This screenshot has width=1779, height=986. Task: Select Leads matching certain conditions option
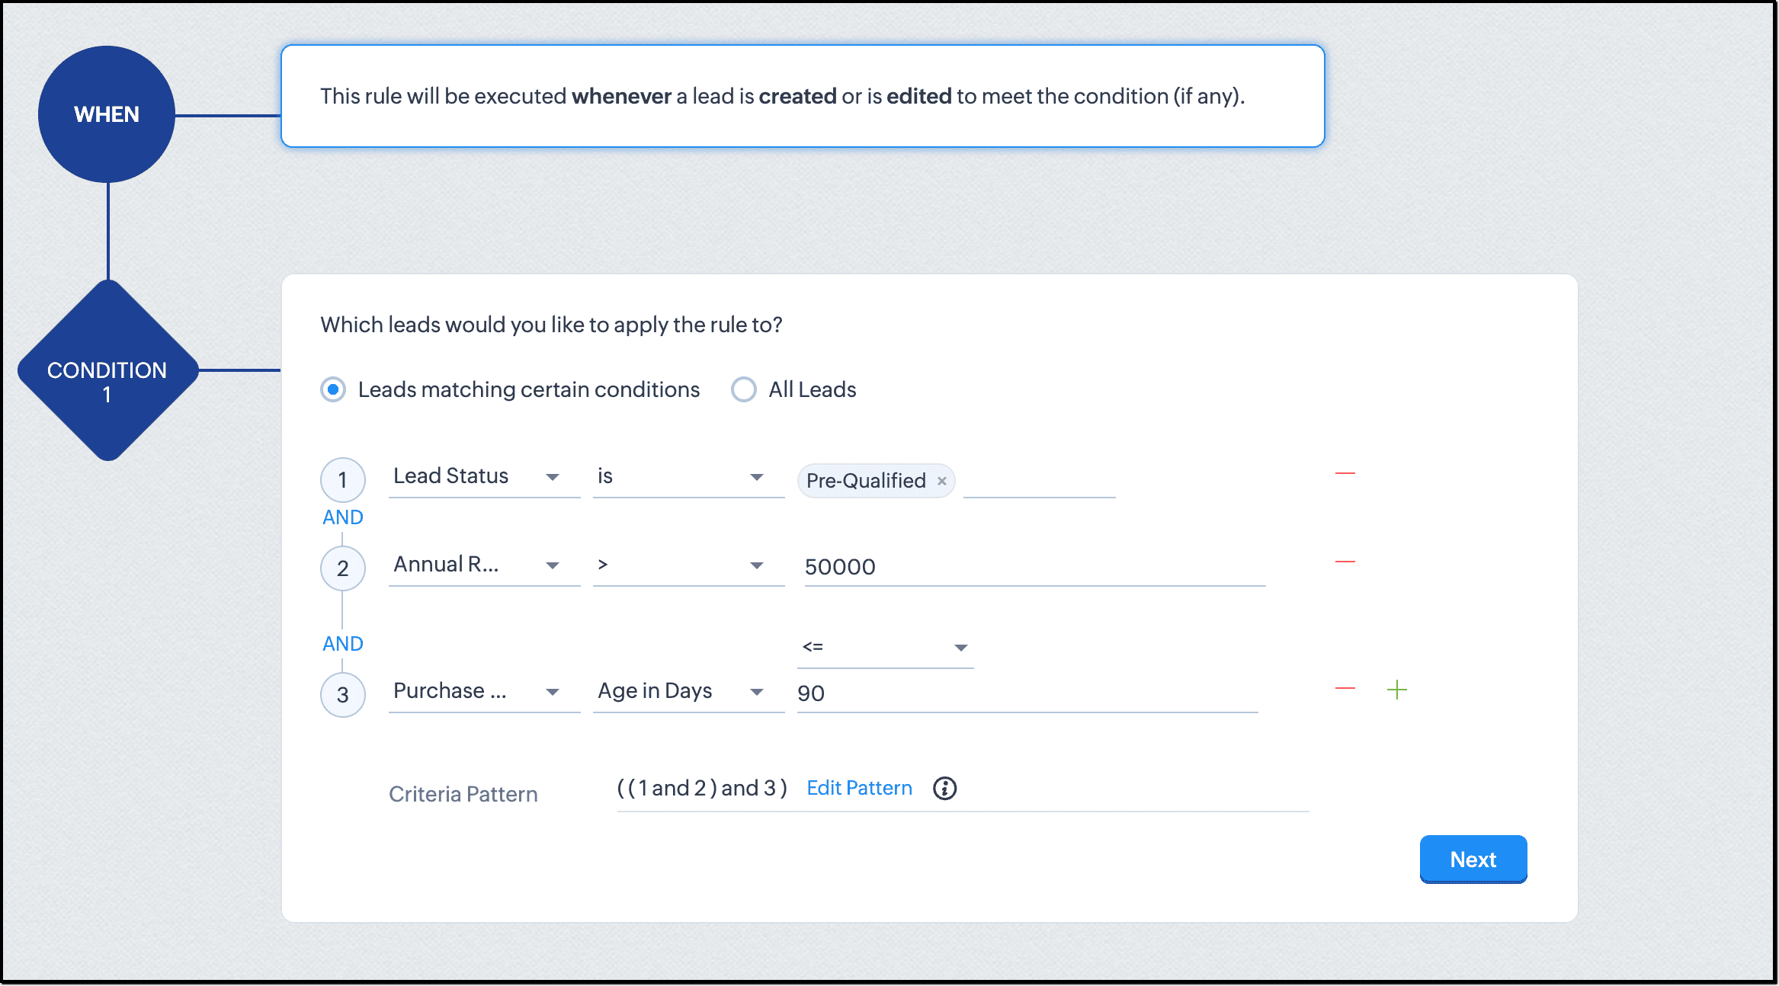tap(333, 389)
